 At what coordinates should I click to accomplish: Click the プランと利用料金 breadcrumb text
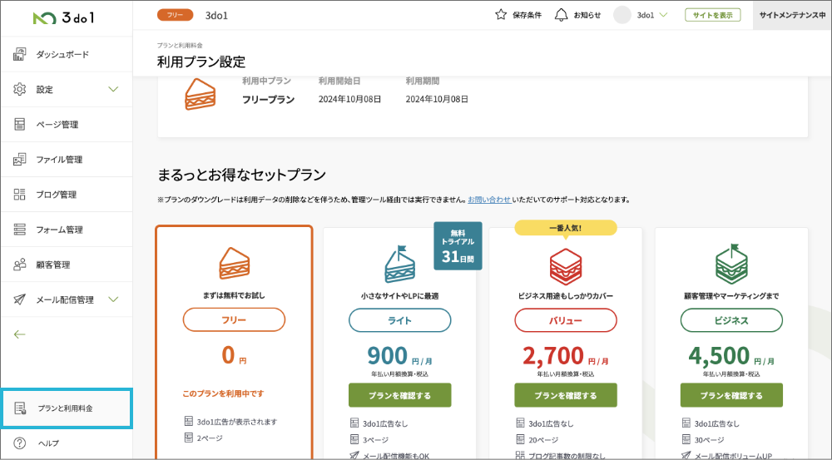[x=180, y=46]
